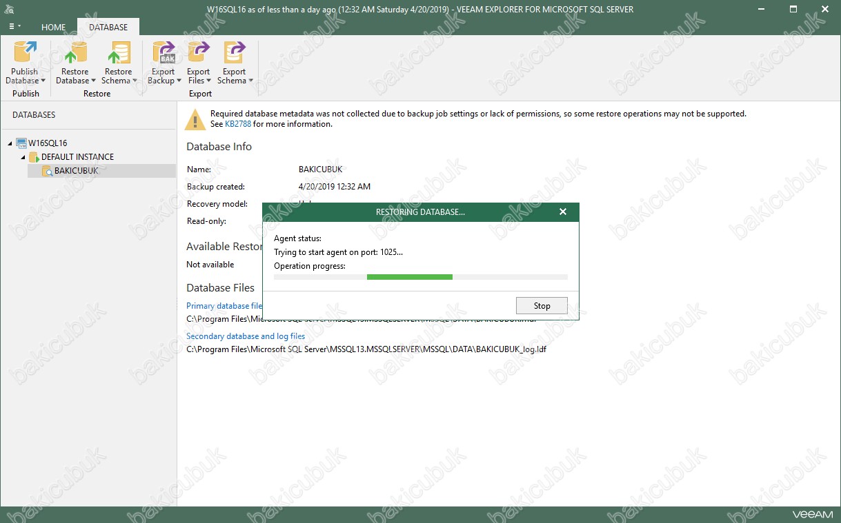Screen dimensions: 841x523
Task: Open Export Files dropdown arrow
Action: (x=209, y=81)
